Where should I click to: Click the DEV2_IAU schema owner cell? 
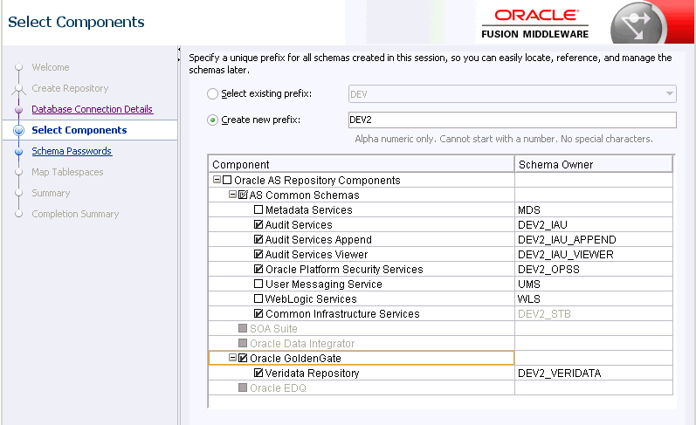pos(594,224)
